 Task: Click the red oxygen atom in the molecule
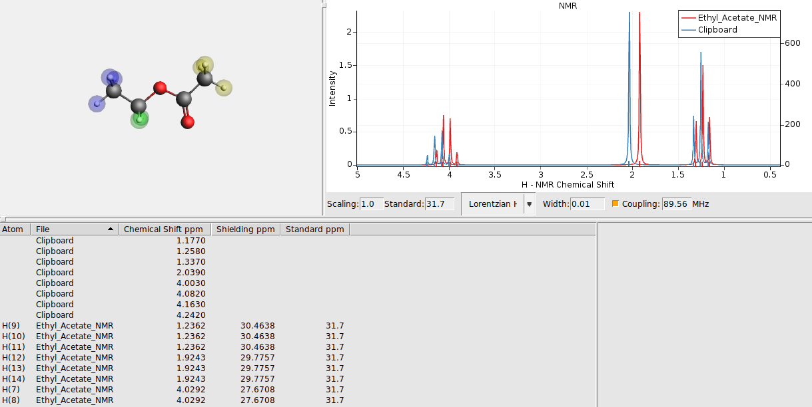point(159,87)
